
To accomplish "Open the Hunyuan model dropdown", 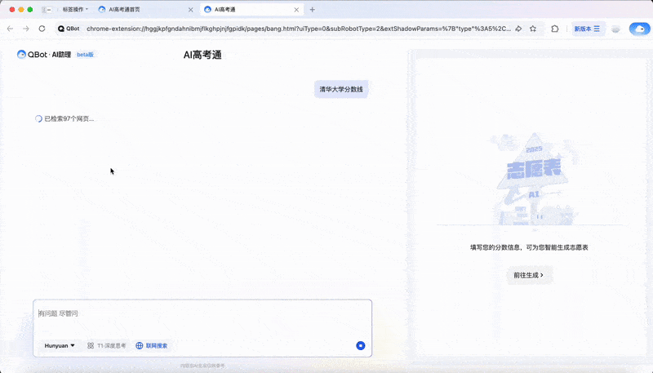I will [x=60, y=345].
